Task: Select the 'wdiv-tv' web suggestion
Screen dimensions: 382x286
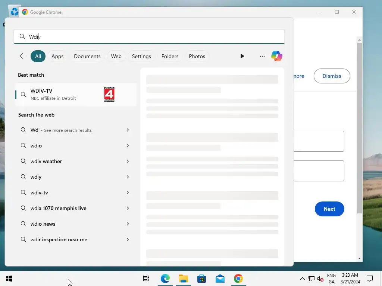Action: [39, 193]
